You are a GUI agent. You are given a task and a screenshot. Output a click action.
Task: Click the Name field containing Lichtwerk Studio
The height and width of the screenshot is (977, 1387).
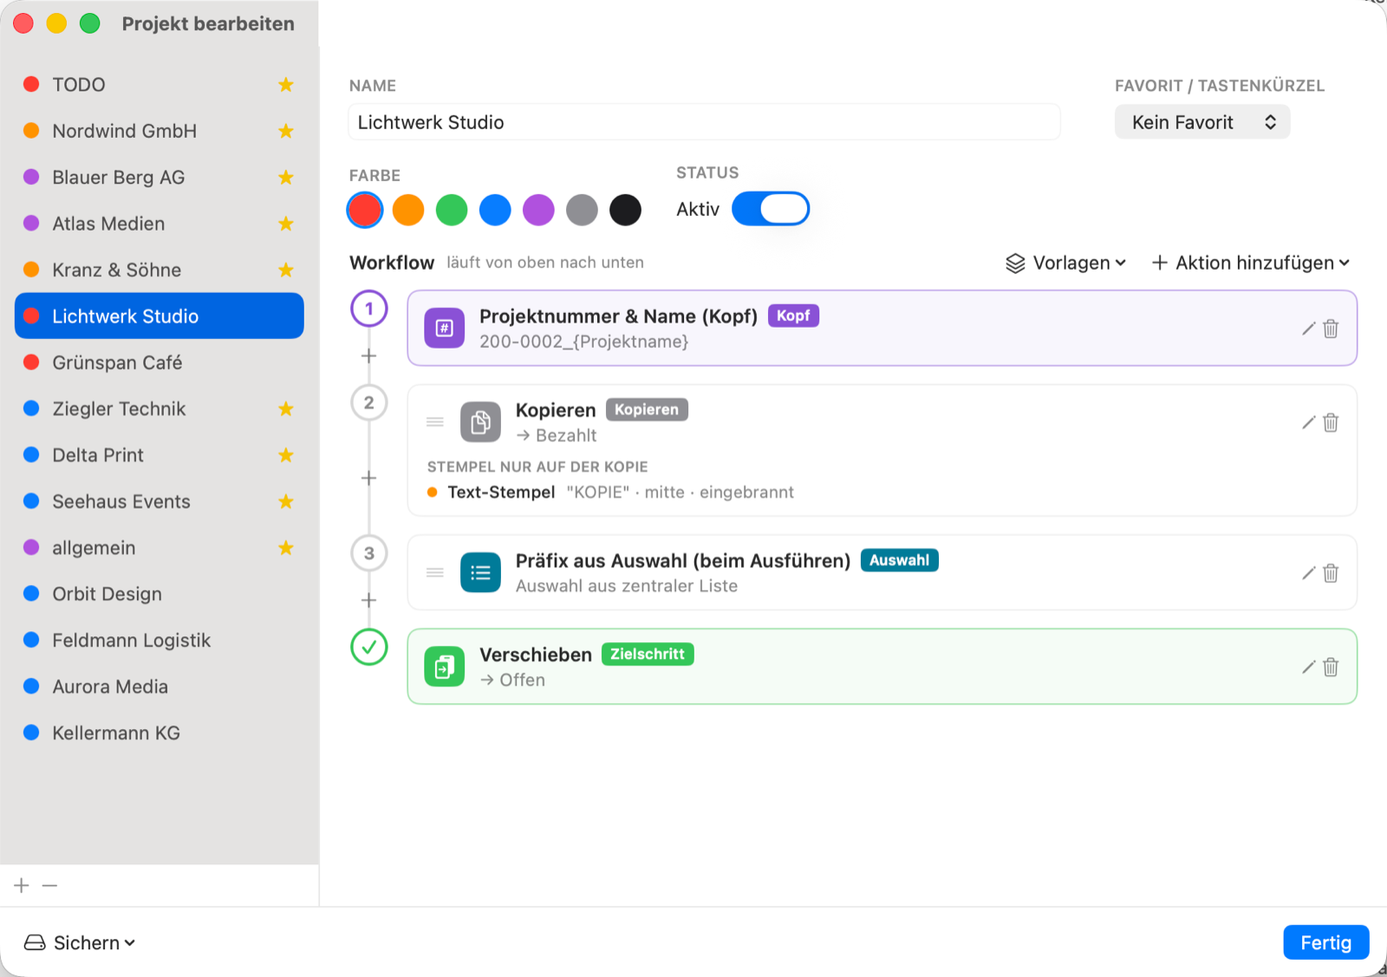tap(704, 122)
